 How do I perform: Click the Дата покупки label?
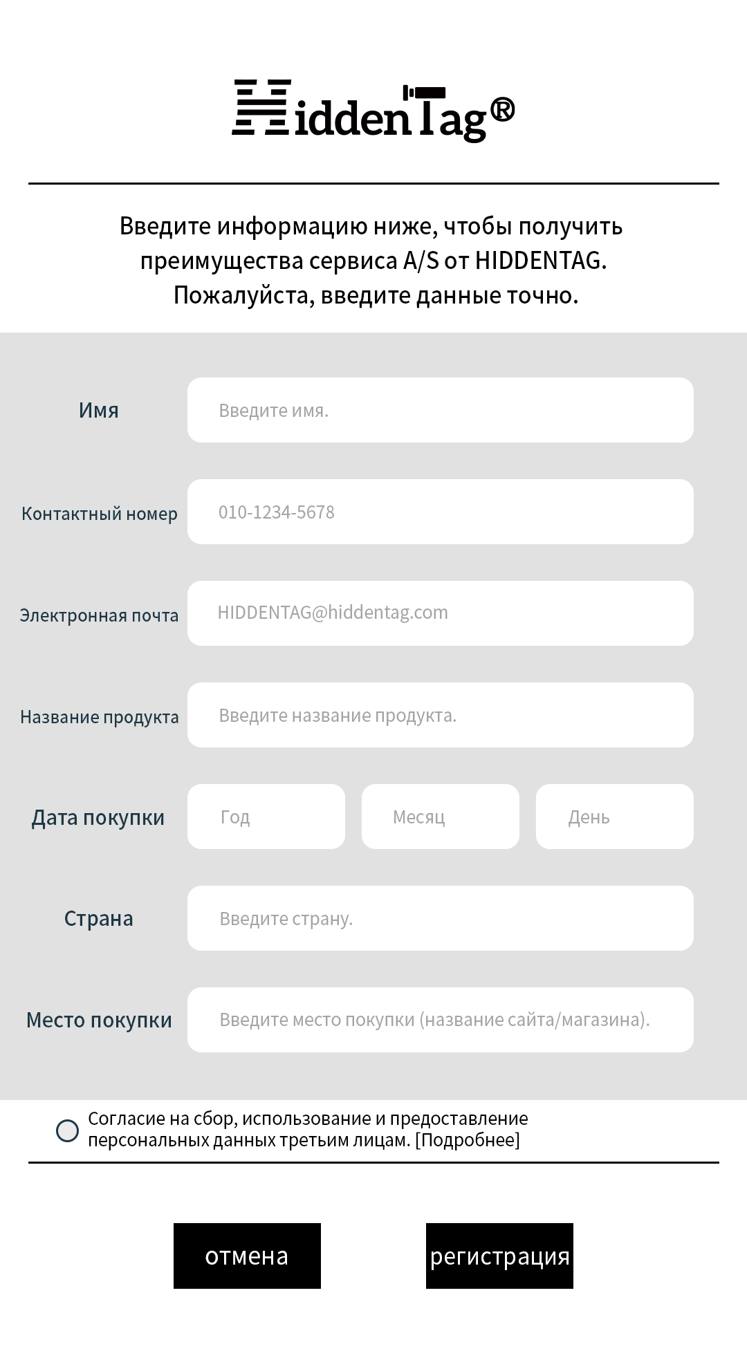click(x=98, y=818)
